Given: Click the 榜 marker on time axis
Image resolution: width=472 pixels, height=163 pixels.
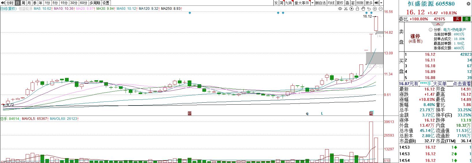Looking at the screenshot, I should tap(371, 113).
